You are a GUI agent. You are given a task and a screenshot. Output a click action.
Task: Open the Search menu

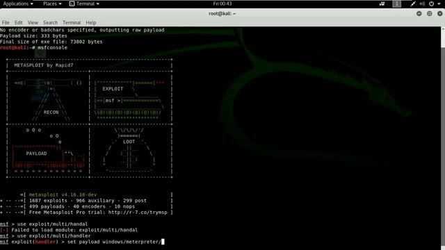pyautogui.click(x=50, y=22)
